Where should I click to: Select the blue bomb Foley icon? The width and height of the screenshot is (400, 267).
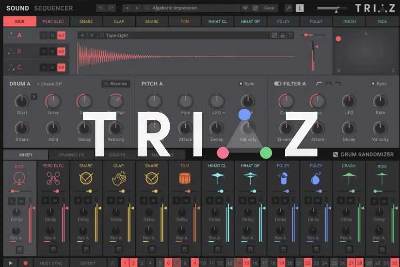point(316,178)
